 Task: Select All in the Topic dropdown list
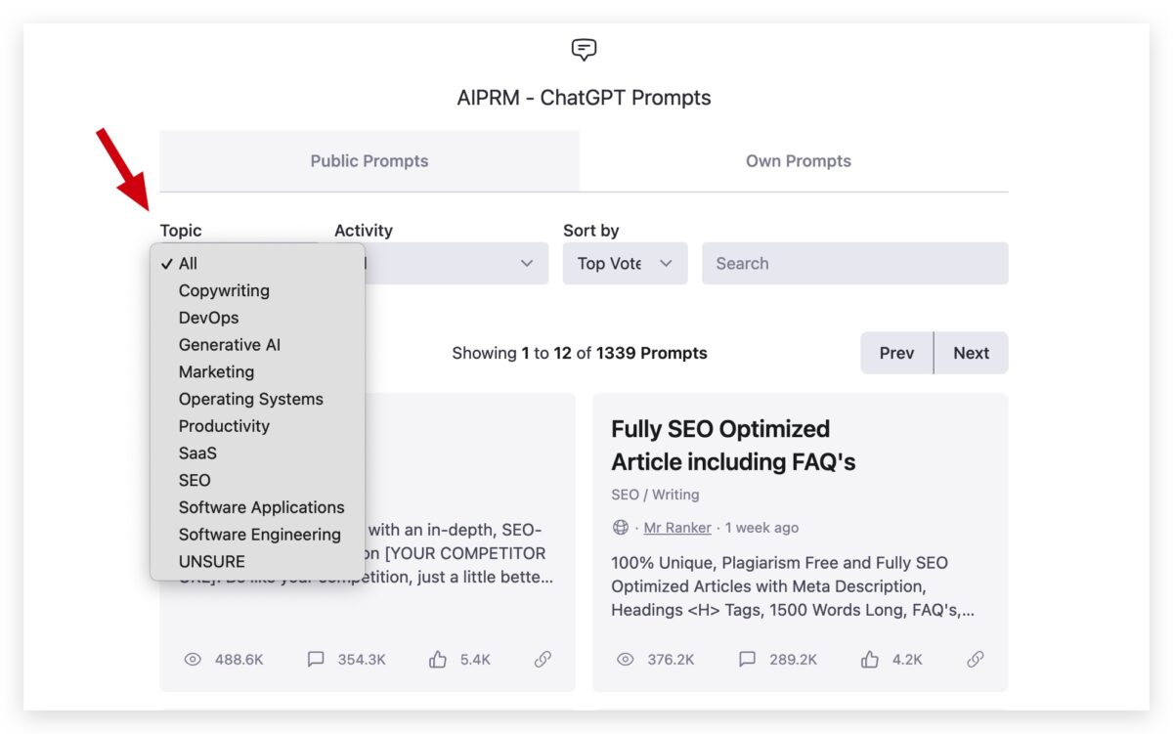point(258,263)
